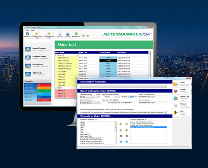Click the Manual Connect sidebar icon
The image size is (208, 168).
(x=28, y=50)
